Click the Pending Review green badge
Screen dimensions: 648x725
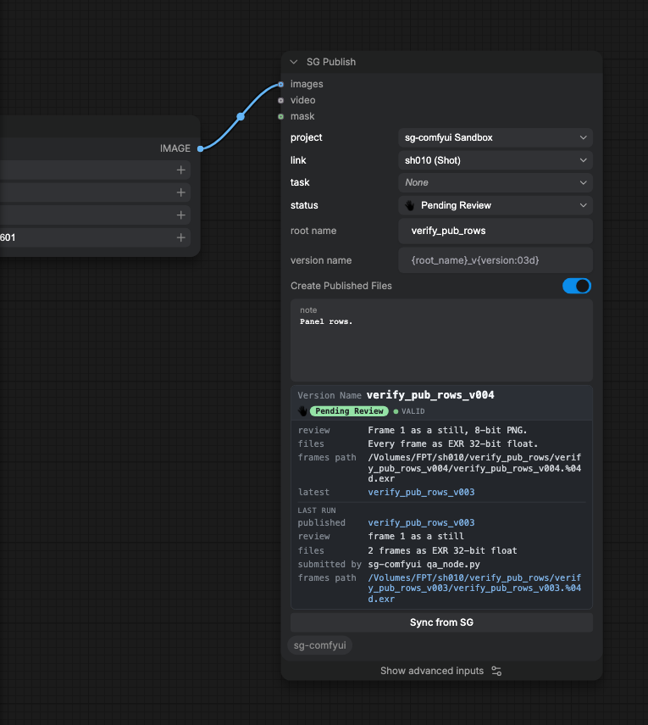(x=349, y=411)
